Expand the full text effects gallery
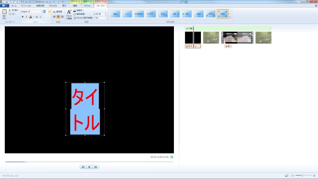Viewport: 318px width, 179px height. (230, 17)
